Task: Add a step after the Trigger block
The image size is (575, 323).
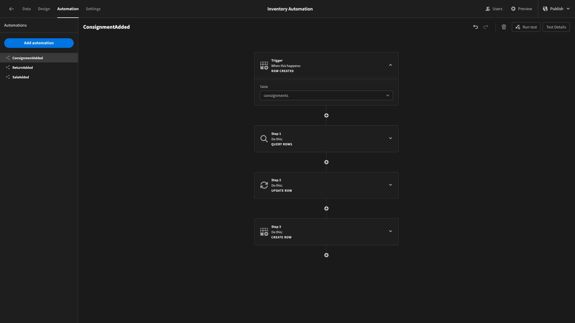Action: [x=326, y=115]
